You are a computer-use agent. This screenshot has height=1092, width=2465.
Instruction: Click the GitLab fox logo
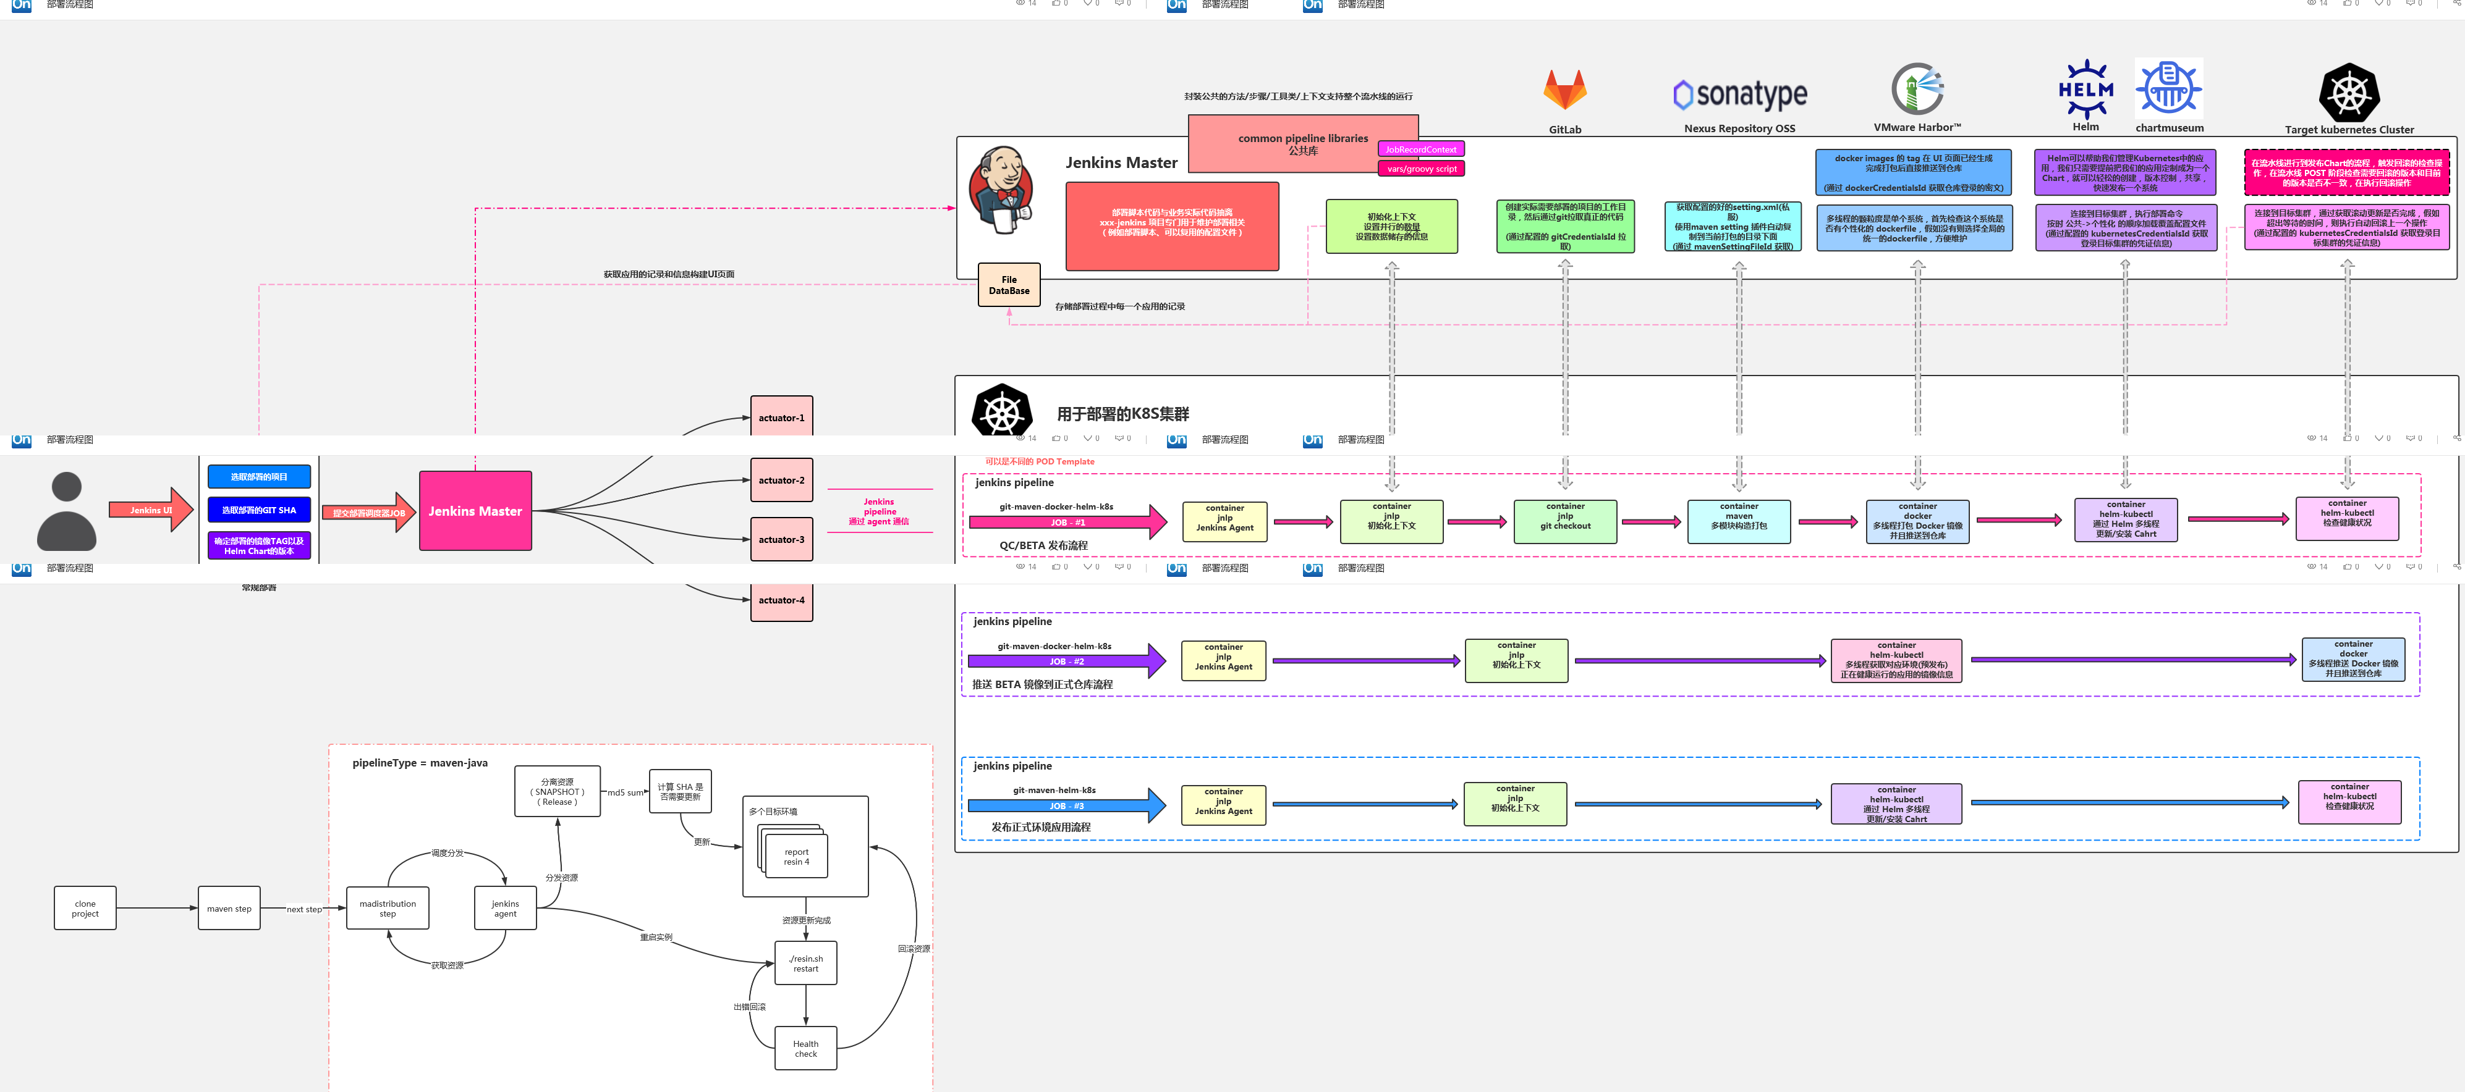(x=1564, y=91)
